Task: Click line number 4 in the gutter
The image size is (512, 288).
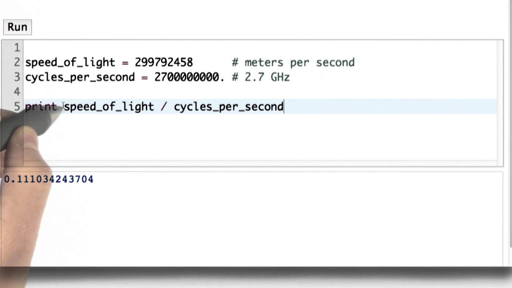Action: tap(17, 92)
